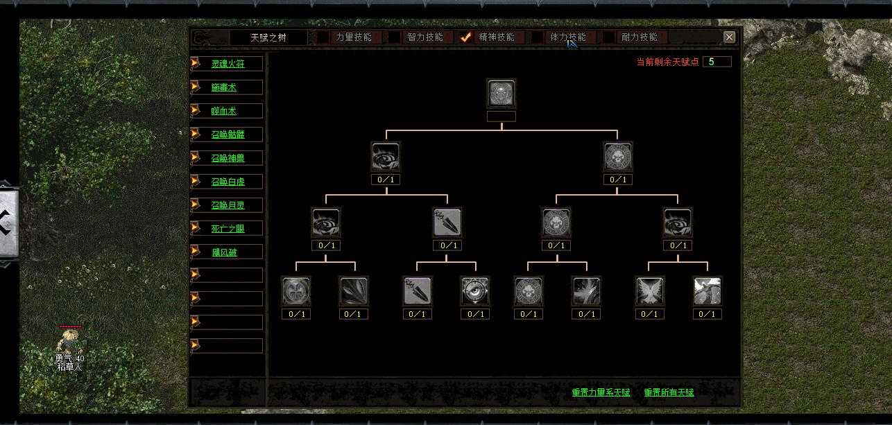Click the white bird talent icon at far right
Viewport: 892px width, 425px height.
click(x=707, y=291)
